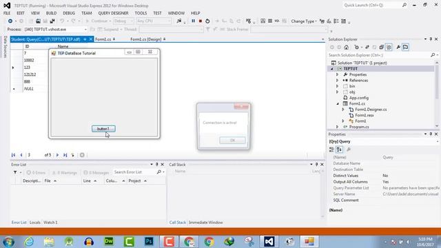Screen dimensions: 441x248
Task: Click the Home icon in Solution Explorer
Action: point(346,48)
